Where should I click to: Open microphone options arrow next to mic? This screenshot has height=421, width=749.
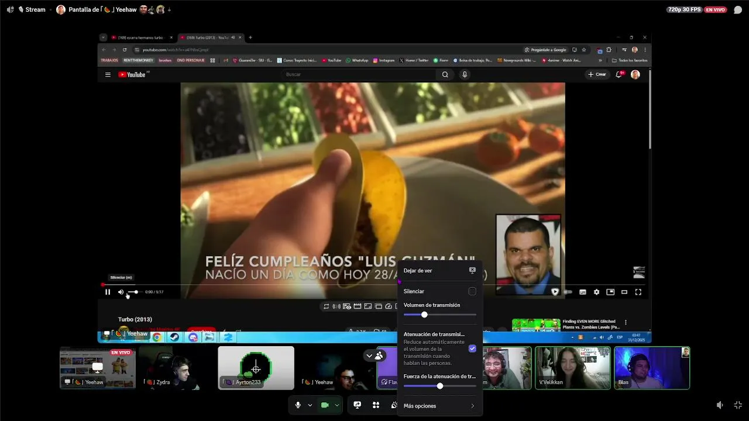pyautogui.click(x=310, y=405)
